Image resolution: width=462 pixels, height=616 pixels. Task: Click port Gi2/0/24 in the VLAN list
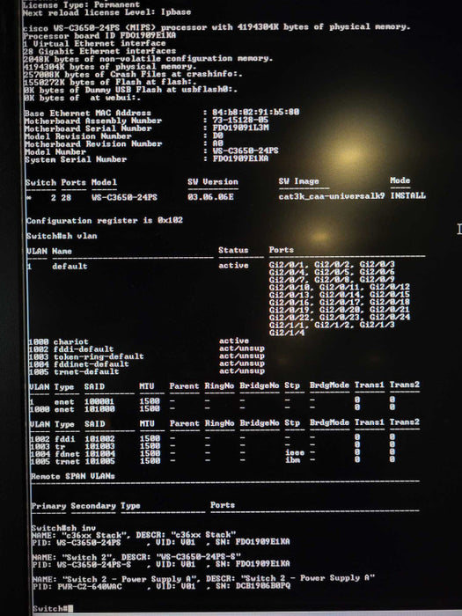coord(390,317)
